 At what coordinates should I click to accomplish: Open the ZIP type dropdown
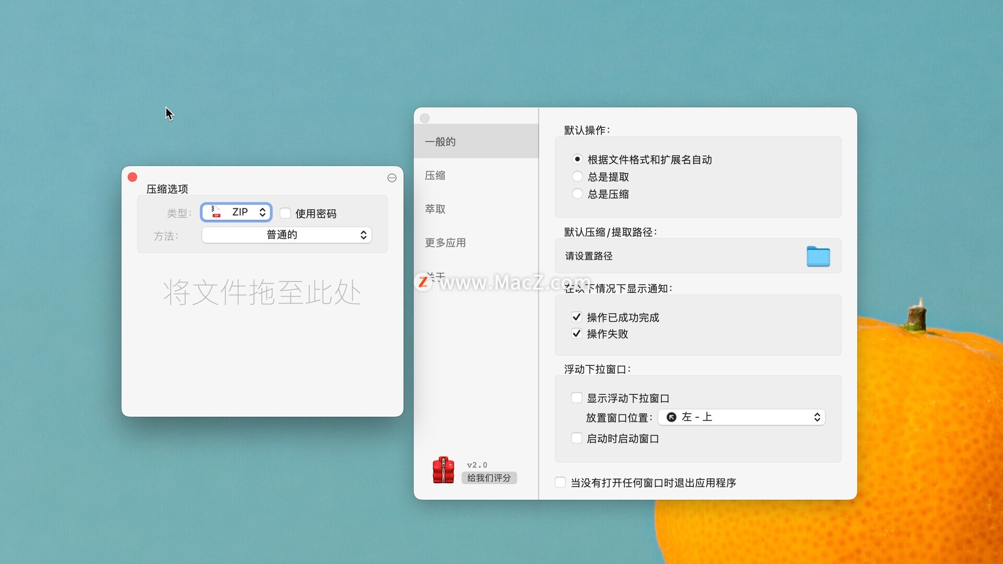(236, 212)
